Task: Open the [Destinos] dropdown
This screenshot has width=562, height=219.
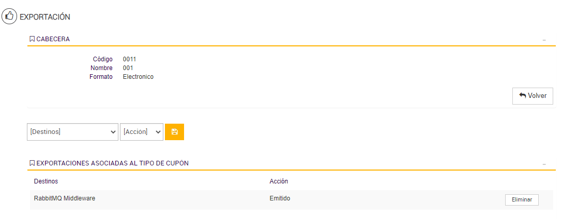Action: (x=72, y=132)
